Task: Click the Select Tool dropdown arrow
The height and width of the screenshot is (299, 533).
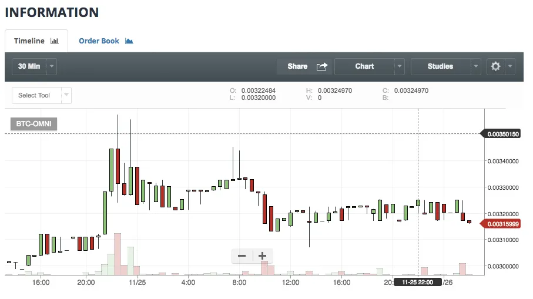Action: coord(66,95)
